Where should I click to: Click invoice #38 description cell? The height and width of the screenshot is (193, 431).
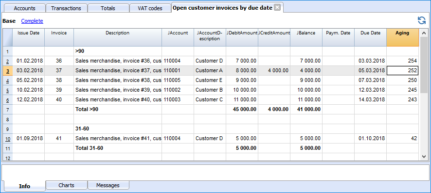(118, 80)
